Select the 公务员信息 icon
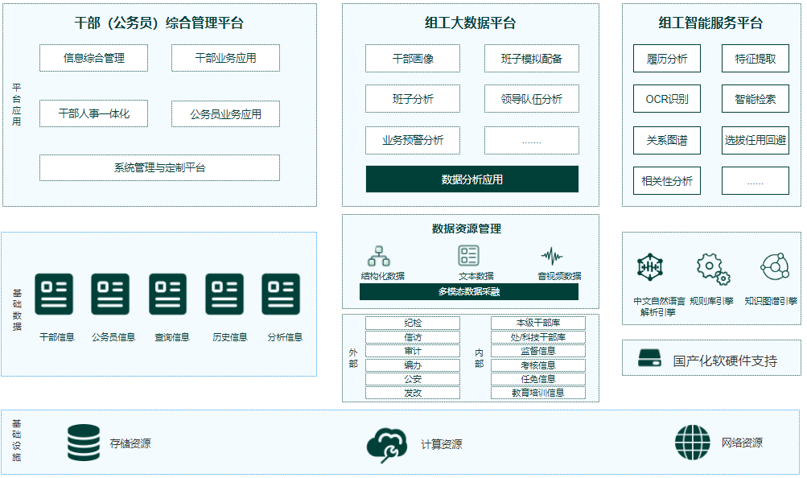This screenshot has width=807, height=478. click(110, 294)
